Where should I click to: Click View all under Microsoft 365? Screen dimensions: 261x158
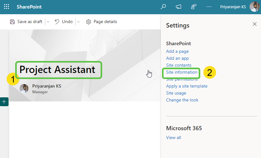pyautogui.click(x=173, y=137)
